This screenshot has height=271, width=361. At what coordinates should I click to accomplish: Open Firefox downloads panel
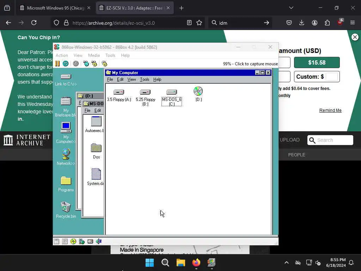click(x=302, y=23)
